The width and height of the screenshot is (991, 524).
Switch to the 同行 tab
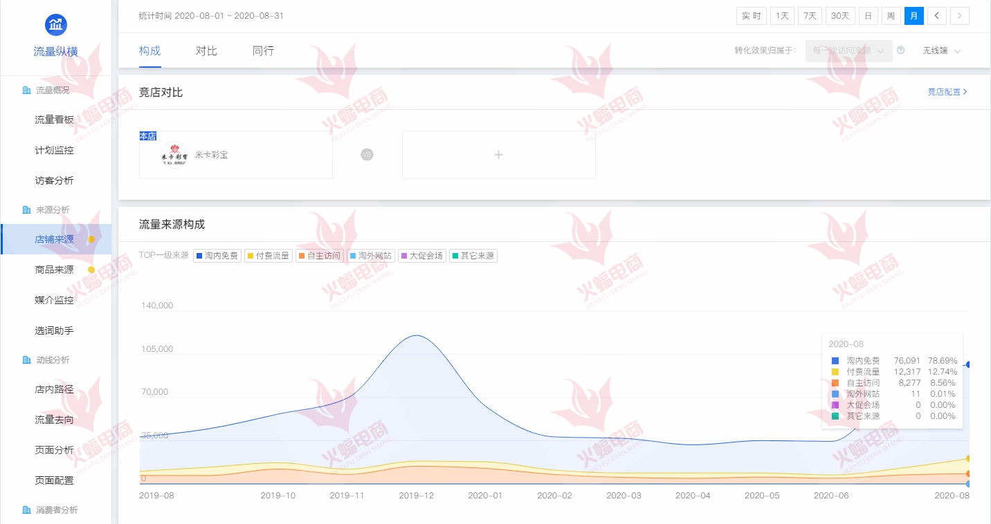tap(263, 50)
